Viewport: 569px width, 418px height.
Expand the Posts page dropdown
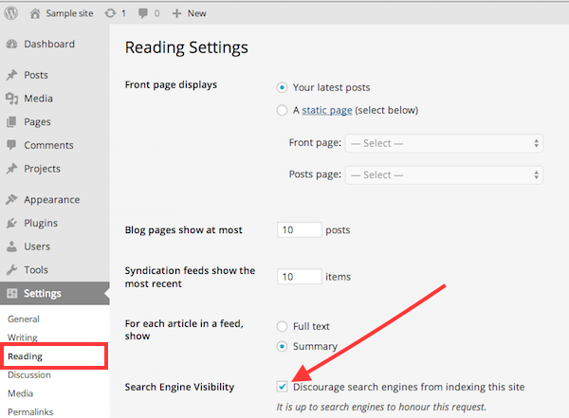pyautogui.click(x=443, y=174)
